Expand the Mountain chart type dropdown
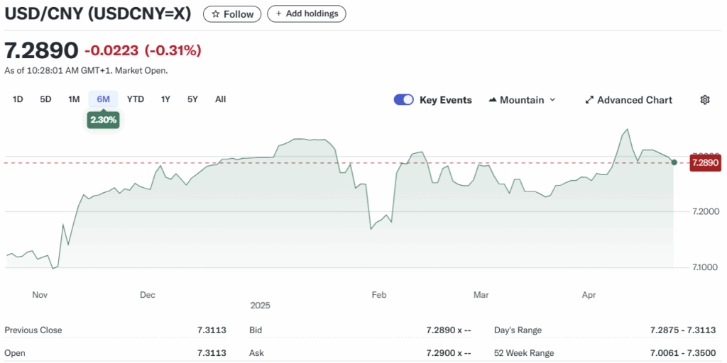 [522, 100]
